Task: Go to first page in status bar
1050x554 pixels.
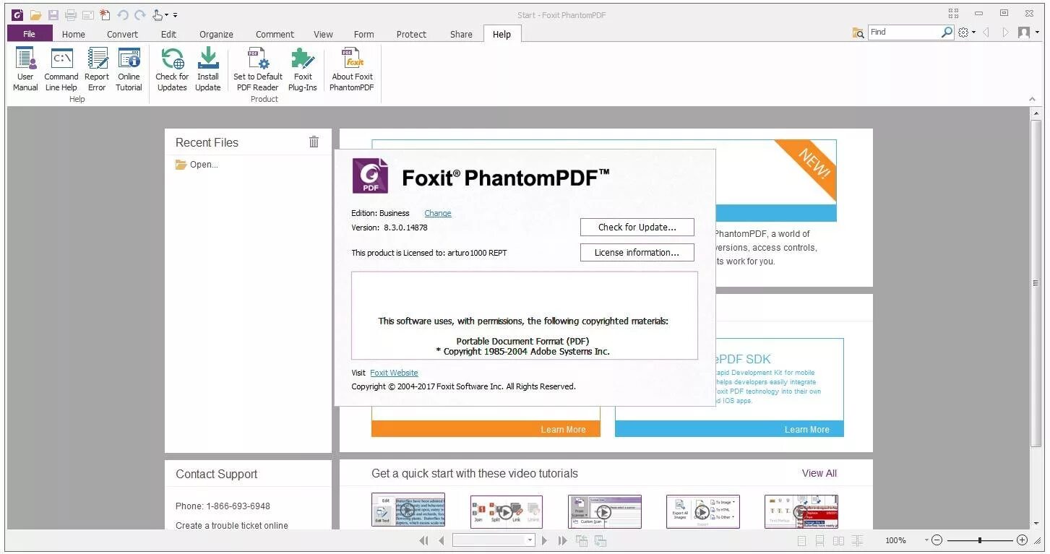Action: pos(423,540)
